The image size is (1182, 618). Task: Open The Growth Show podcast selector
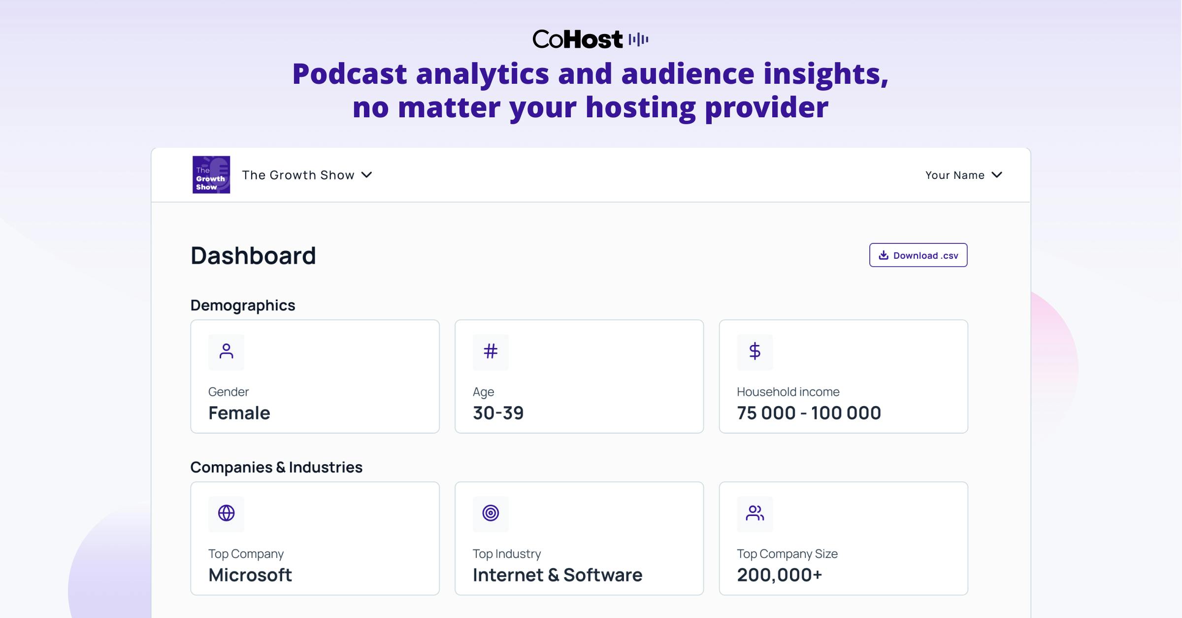pos(307,175)
